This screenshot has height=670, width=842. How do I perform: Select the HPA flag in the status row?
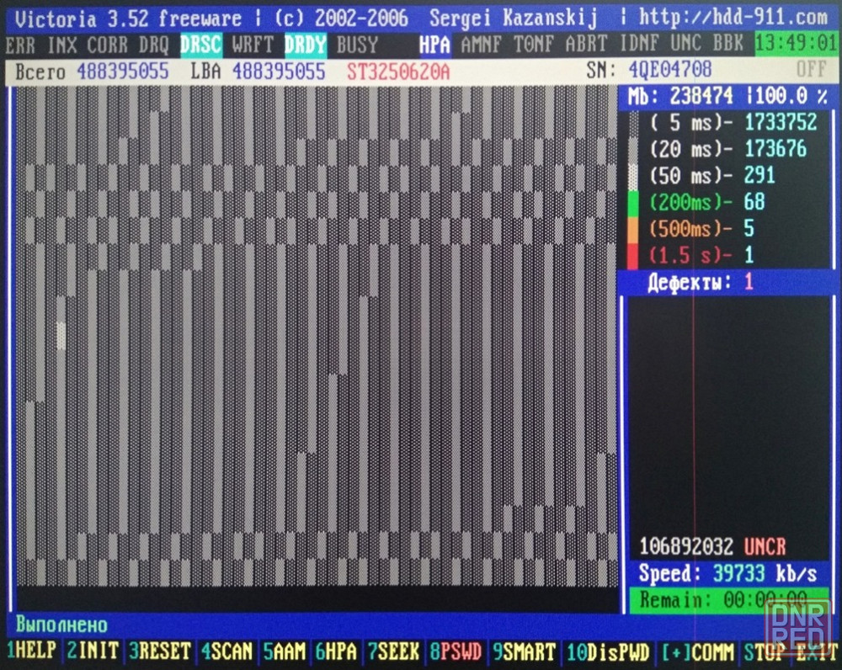pos(435,45)
